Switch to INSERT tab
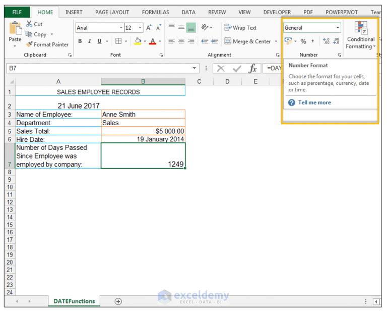The height and width of the screenshot is (313, 387). click(x=74, y=12)
